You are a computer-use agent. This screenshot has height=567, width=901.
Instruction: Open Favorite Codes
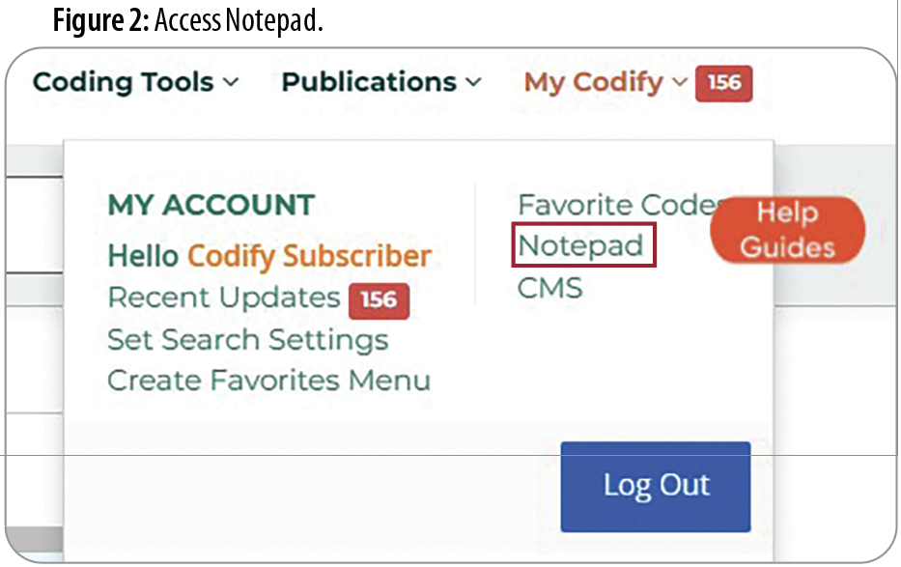[620, 205]
